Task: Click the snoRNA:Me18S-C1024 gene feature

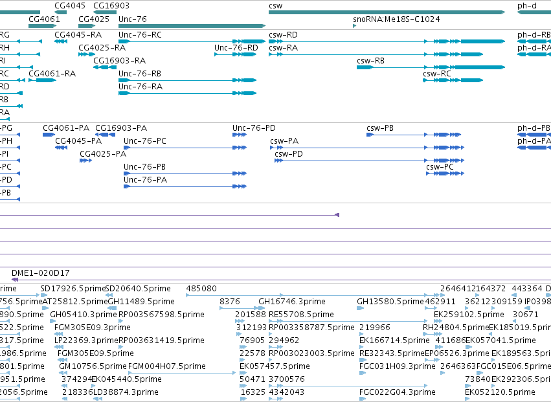Action: click(355, 26)
